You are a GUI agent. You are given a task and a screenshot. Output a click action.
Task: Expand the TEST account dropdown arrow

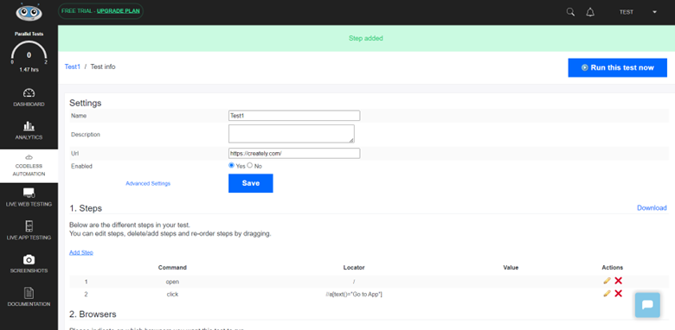654,12
